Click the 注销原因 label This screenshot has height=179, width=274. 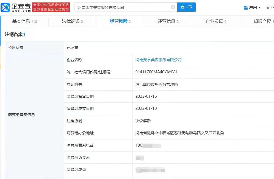(x=74, y=121)
